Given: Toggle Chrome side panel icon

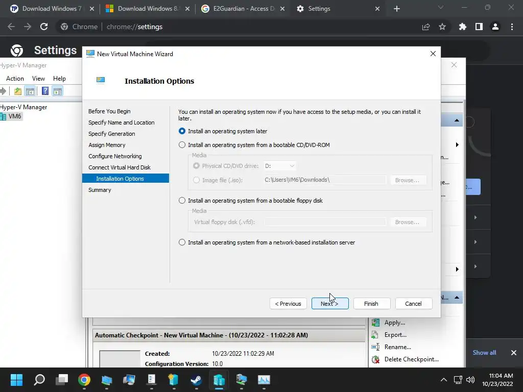Looking at the screenshot, I should click(479, 27).
